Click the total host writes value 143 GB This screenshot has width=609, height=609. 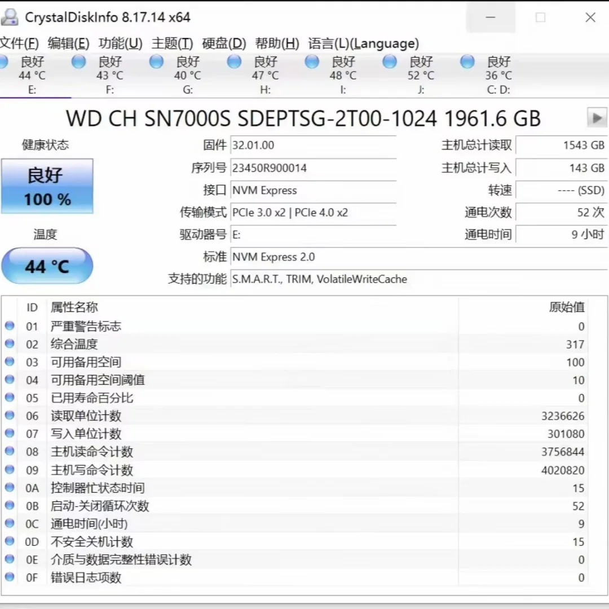click(x=561, y=168)
